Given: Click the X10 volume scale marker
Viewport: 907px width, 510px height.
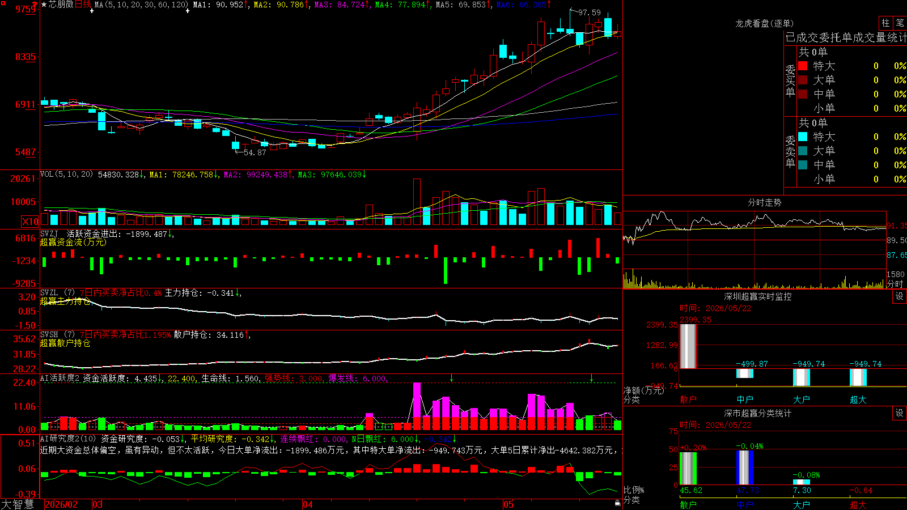Looking at the screenshot, I should pos(30,222).
